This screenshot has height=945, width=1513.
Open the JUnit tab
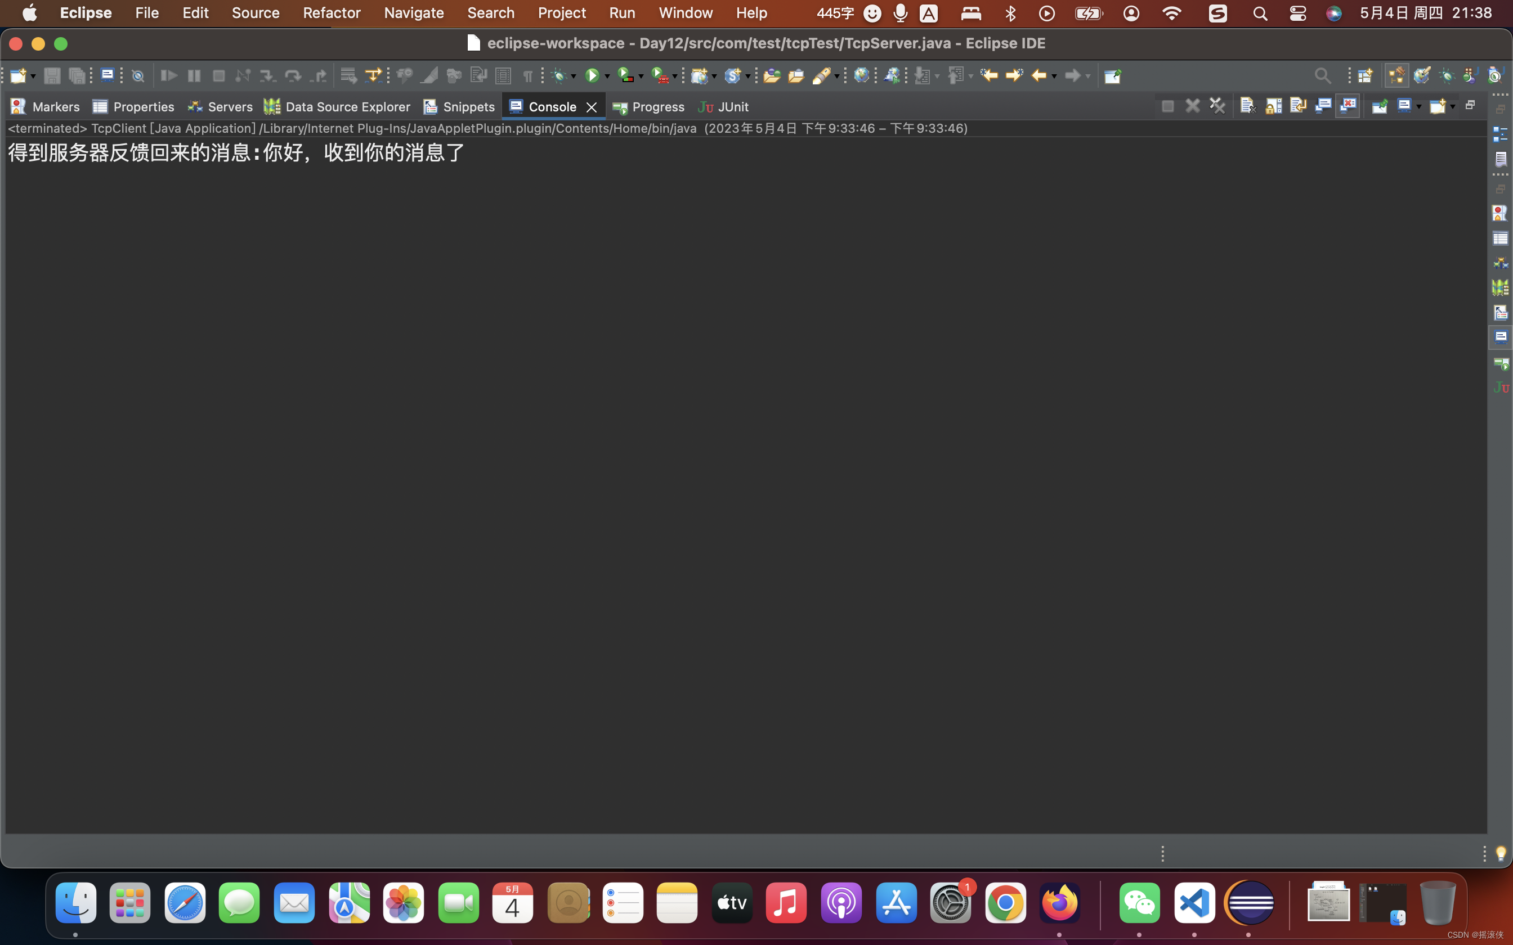[x=723, y=107]
